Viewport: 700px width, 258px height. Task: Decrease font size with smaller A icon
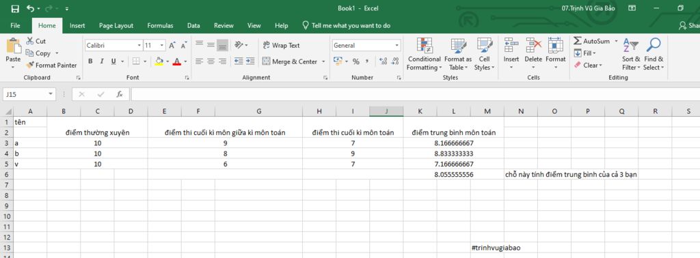[x=183, y=46]
